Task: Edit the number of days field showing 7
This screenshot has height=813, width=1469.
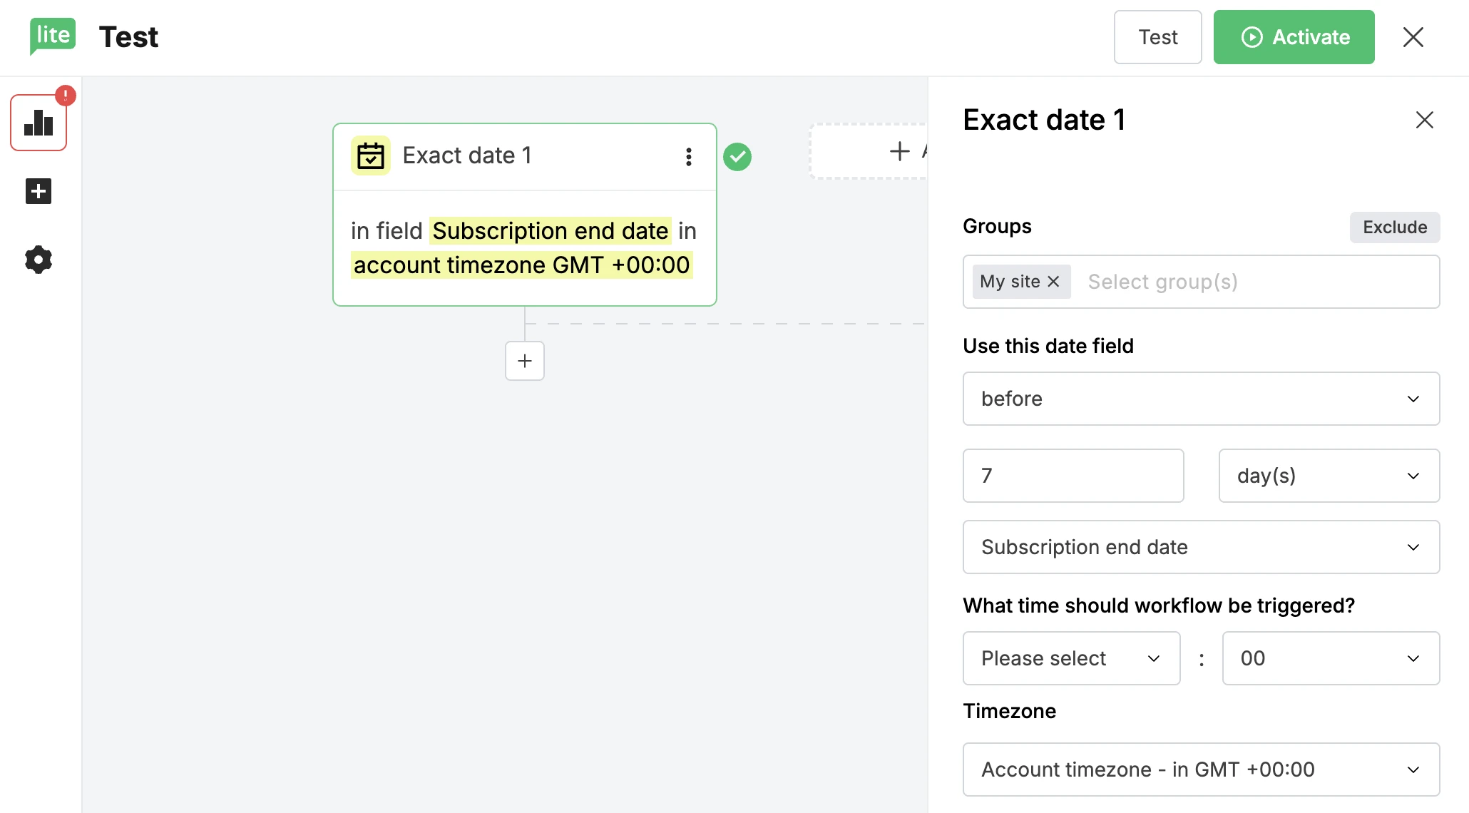Action: click(1073, 476)
